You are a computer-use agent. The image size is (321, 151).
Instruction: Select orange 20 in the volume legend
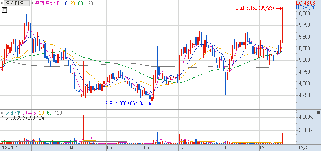tap(41, 113)
